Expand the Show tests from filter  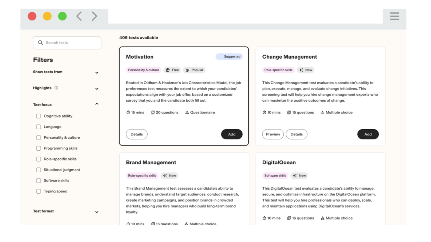(x=97, y=73)
